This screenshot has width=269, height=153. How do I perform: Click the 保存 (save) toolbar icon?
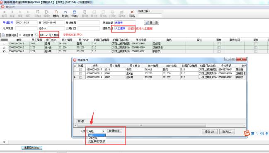click(x=75, y=14)
